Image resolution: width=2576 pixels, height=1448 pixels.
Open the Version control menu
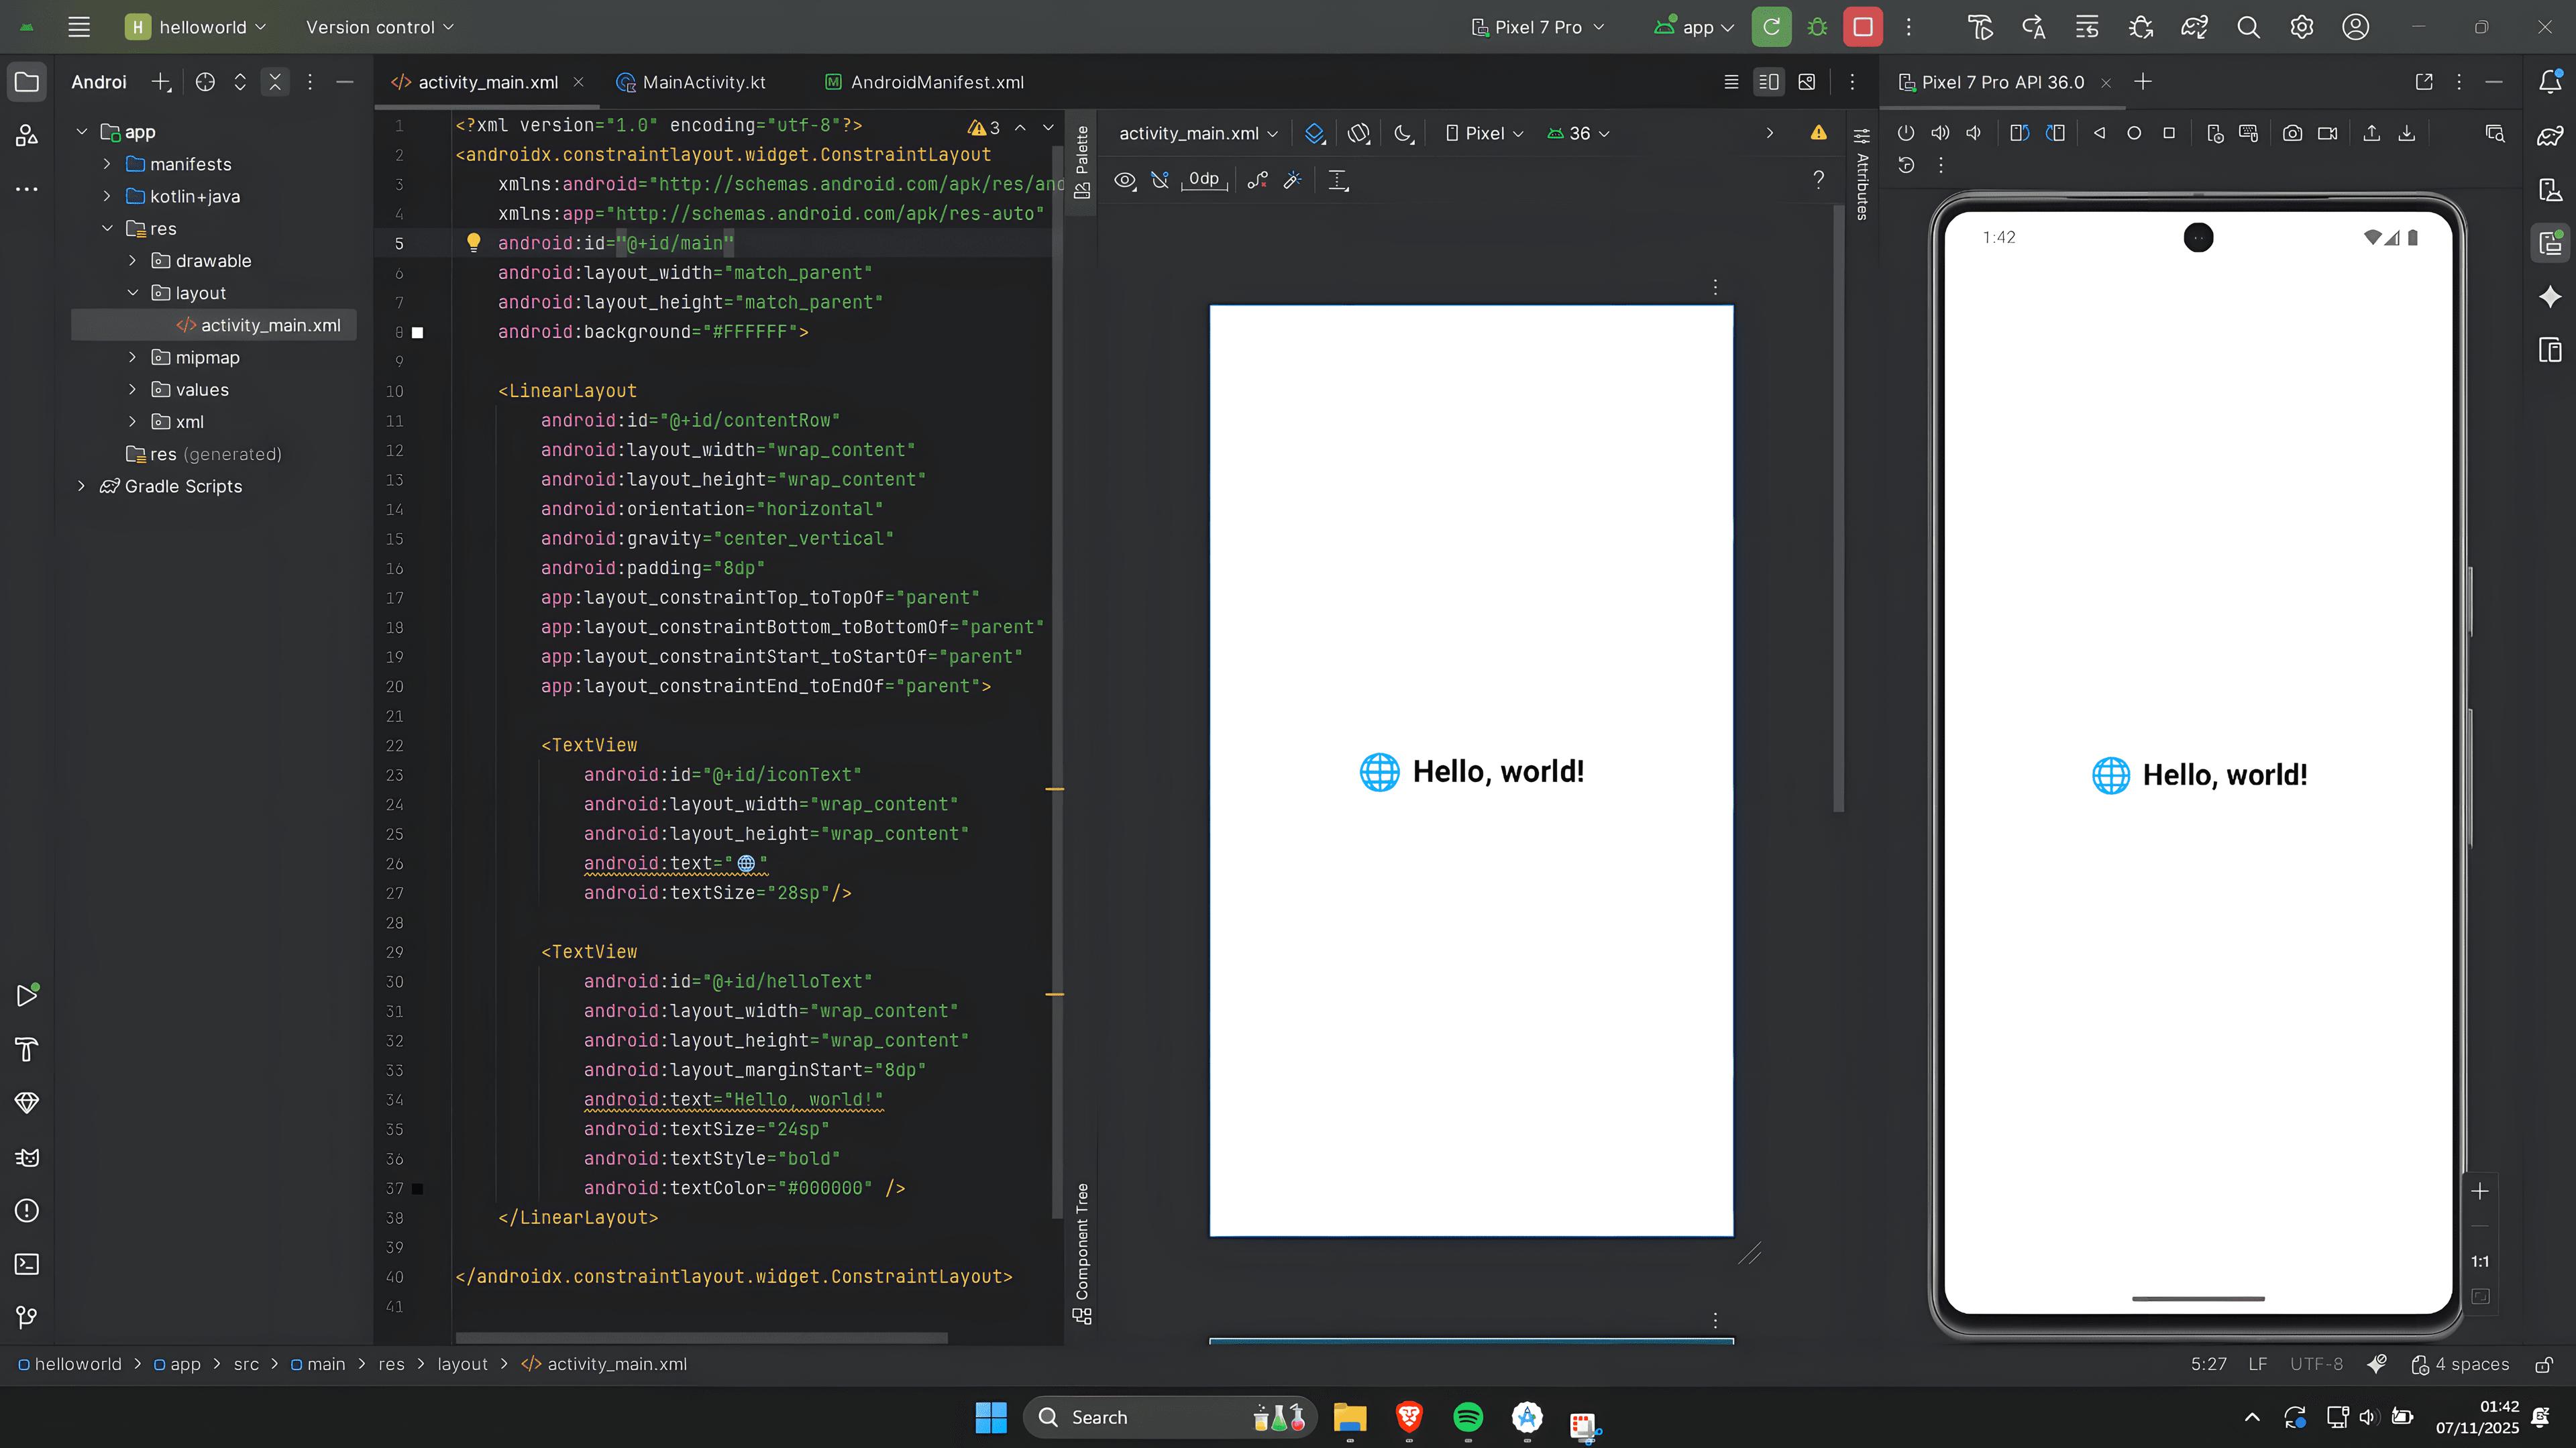click(379, 27)
